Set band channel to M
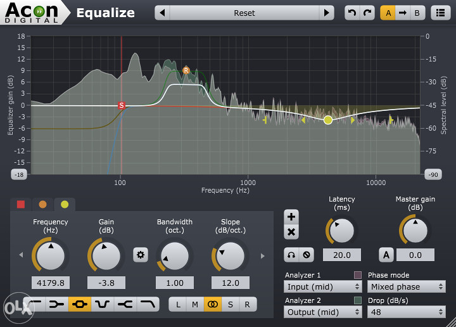This screenshot has width=456, height=327. coord(195,304)
